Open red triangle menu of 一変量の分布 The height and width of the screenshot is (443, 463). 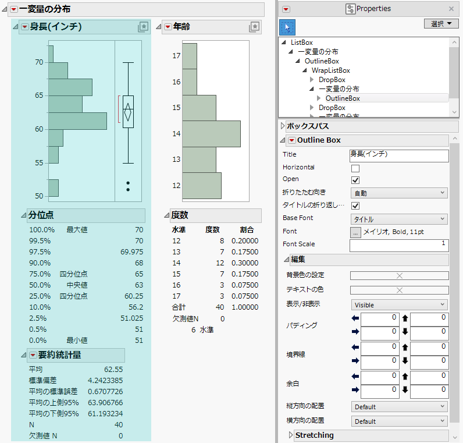(13, 9)
